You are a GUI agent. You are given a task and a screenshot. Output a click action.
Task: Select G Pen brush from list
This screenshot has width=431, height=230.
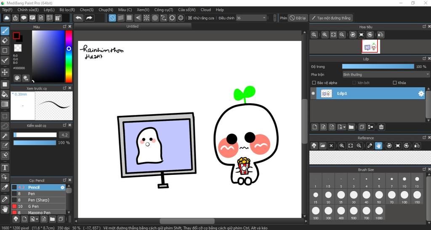[x=38, y=206]
